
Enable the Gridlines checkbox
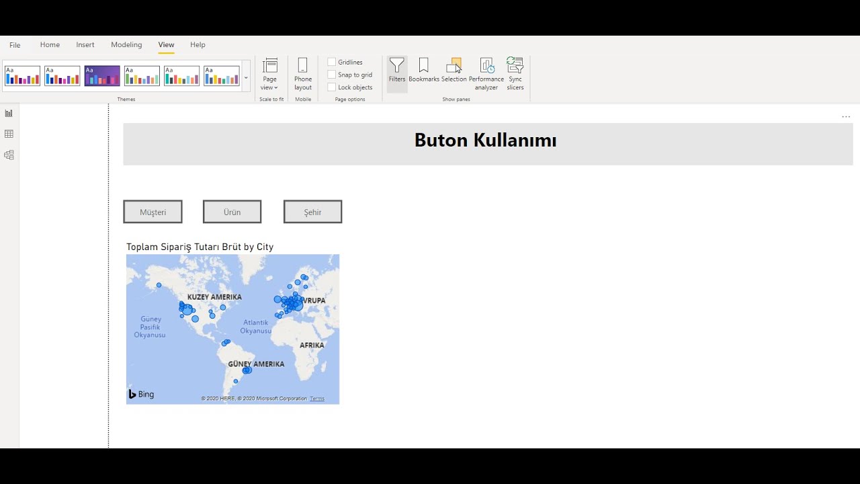(x=332, y=62)
